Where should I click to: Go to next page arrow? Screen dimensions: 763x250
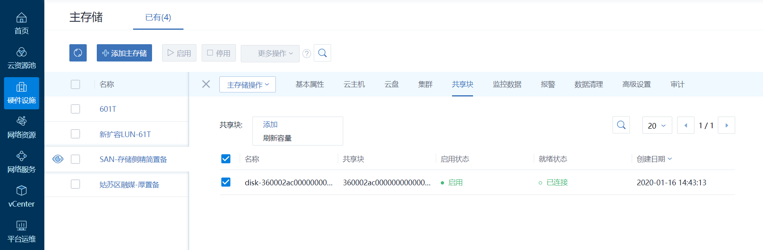click(x=727, y=125)
